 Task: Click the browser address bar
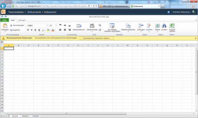51,6
